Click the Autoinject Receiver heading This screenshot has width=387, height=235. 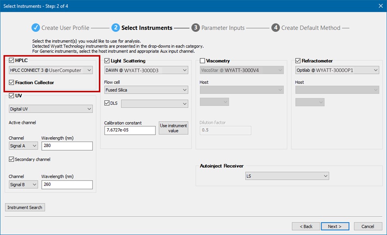click(x=222, y=166)
